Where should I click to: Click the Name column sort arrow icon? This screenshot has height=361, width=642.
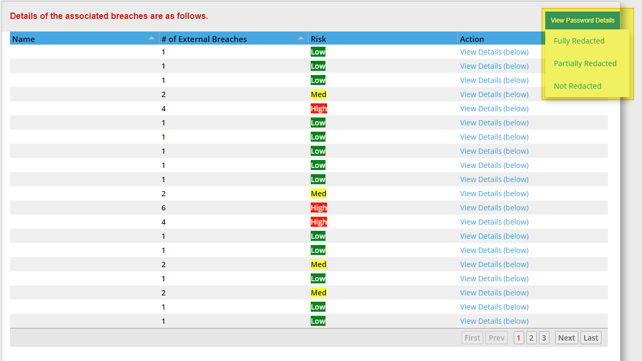pos(151,38)
